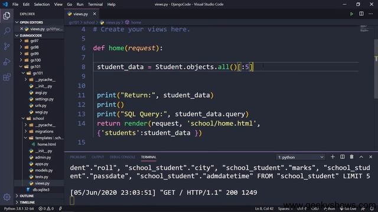Viewport: 378px width, 212px height.
Task: Open settings.py in explorer
Action: point(44,99)
